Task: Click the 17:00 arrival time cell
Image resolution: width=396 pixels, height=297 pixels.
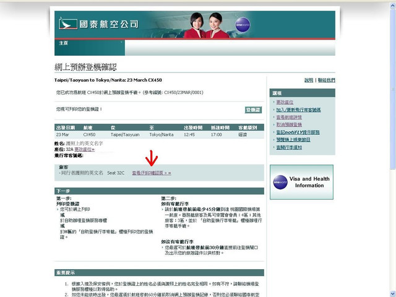Action: (217, 135)
